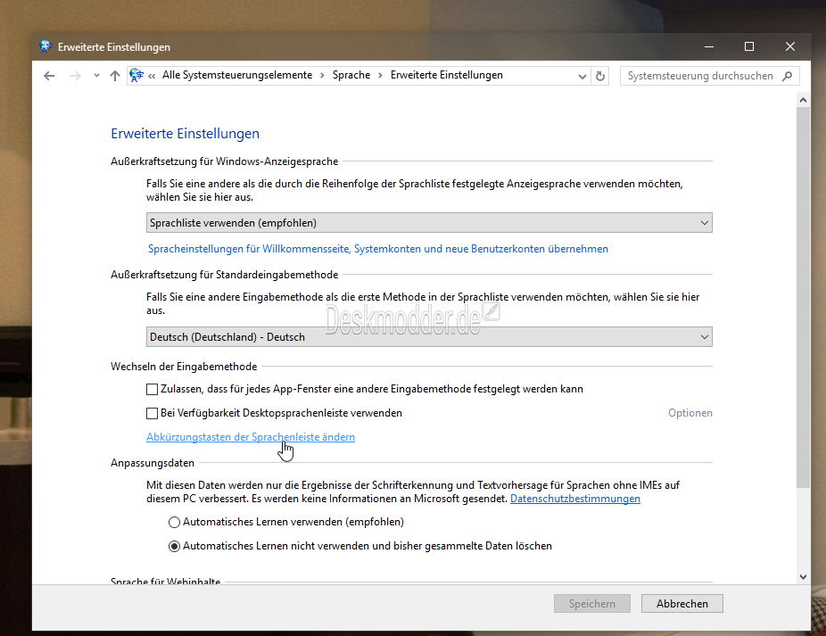826x636 pixels.
Task: Click the Speichern button
Action: click(592, 604)
